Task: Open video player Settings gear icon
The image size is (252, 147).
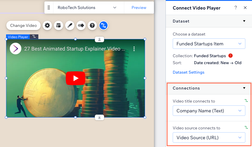Action: (x=47, y=25)
